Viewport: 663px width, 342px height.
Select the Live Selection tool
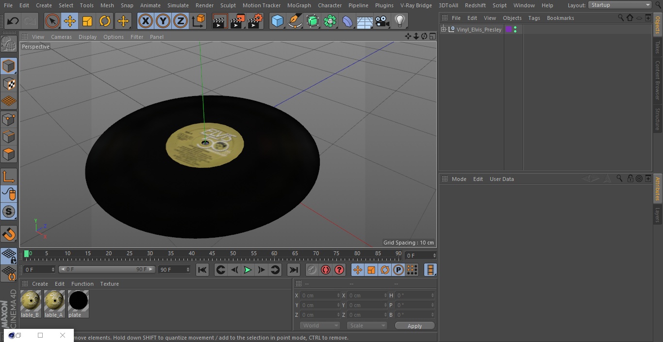[x=52, y=21]
